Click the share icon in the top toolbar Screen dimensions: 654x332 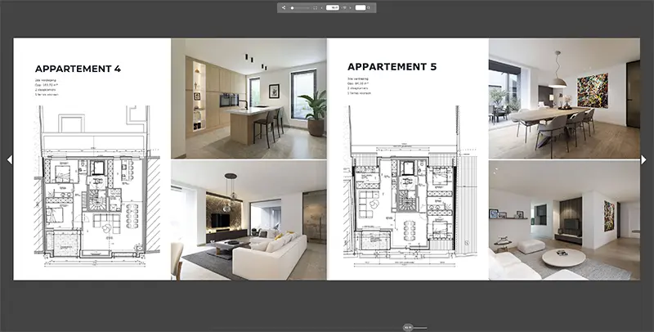(x=284, y=7)
